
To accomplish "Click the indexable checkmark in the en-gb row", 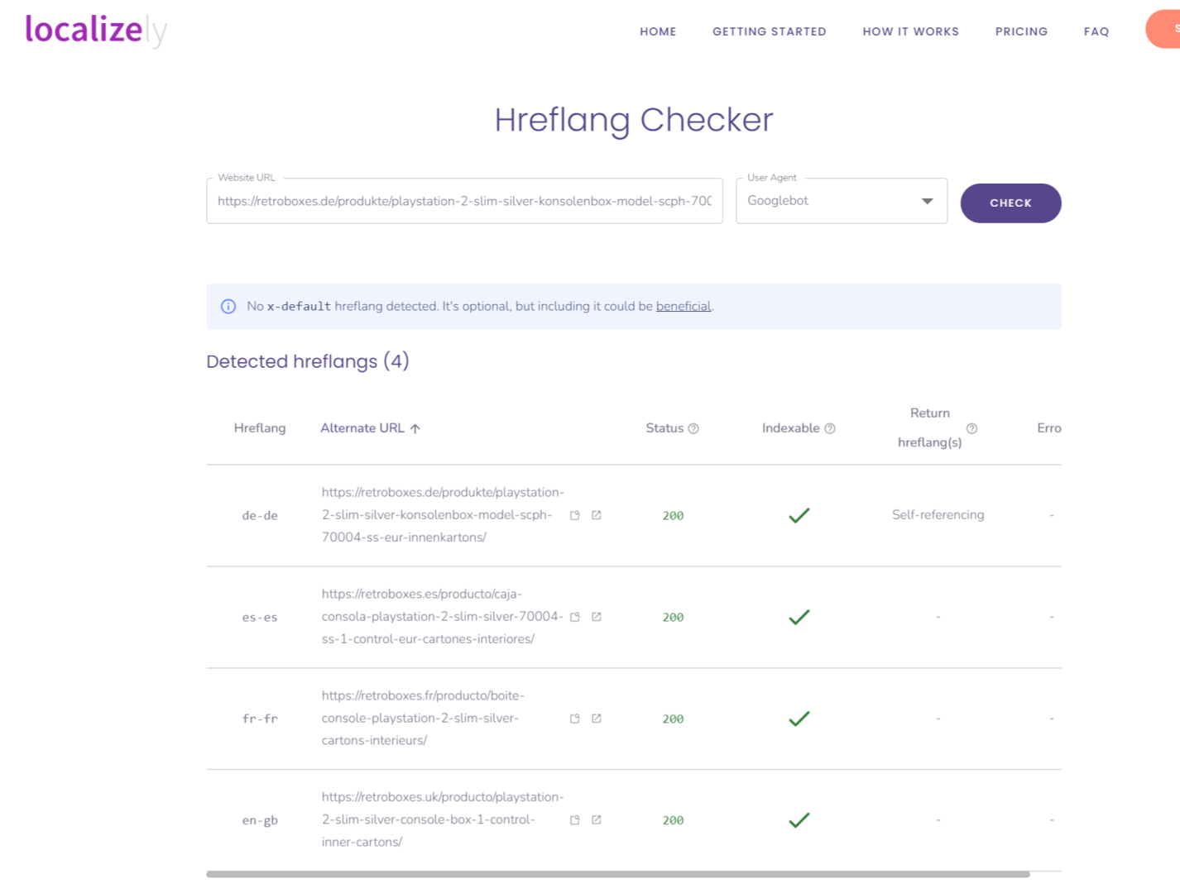I will pos(799,820).
